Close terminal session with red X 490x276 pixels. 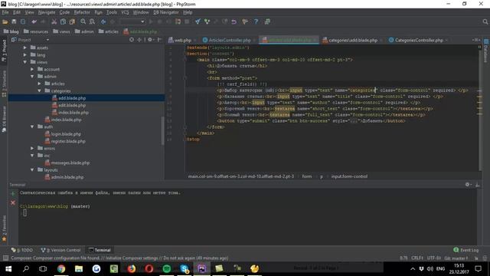point(13,202)
